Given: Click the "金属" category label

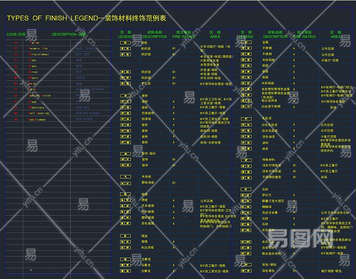Looking at the screenshot, I should click(265, 42).
